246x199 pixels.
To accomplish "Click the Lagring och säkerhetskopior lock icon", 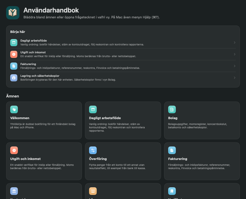I will tap(14, 78).
